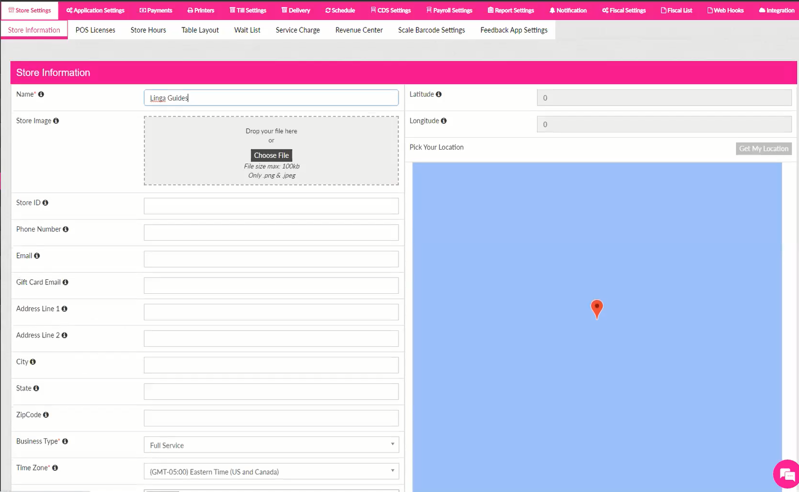Image resolution: width=799 pixels, height=492 pixels.
Task: Open CDS Settings menu
Action: pyautogui.click(x=390, y=11)
